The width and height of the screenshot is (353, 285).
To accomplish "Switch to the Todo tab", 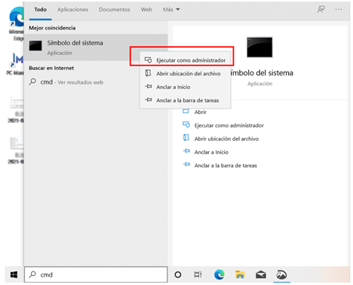I will 40,10.
